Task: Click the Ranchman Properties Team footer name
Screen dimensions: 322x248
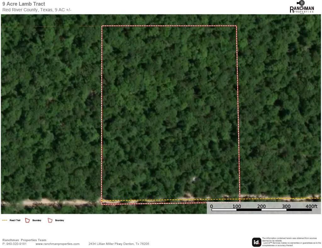Action: point(24,240)
